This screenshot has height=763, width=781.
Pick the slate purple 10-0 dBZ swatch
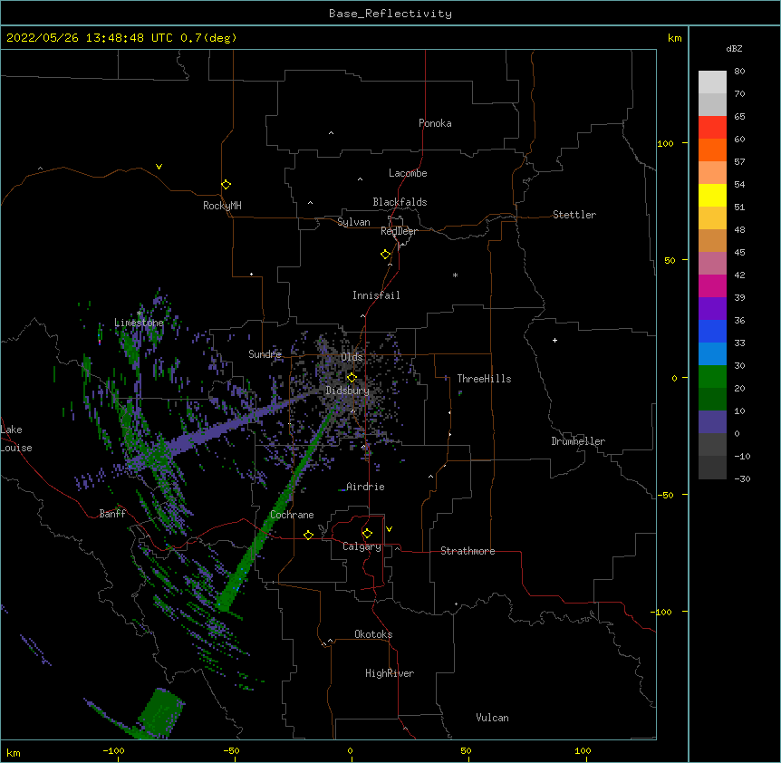pyautogui.click(x=712, y=422)
